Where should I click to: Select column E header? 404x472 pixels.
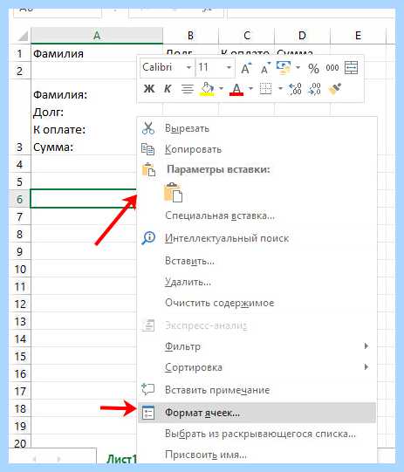click(x=358, y=36)
